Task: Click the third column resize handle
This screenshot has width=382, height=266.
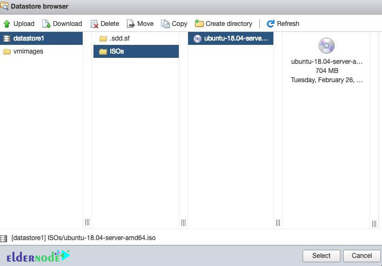Action: tap(278, 222)
